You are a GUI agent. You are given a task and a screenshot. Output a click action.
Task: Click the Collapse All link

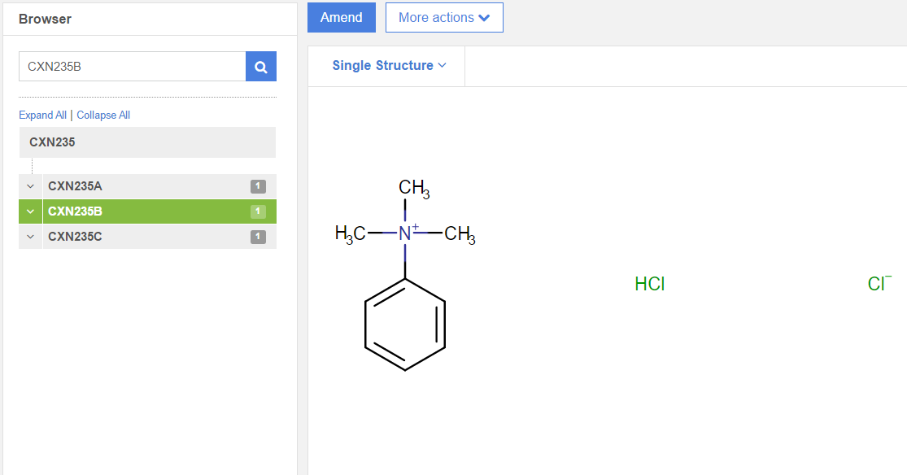(x=103, y=115)
